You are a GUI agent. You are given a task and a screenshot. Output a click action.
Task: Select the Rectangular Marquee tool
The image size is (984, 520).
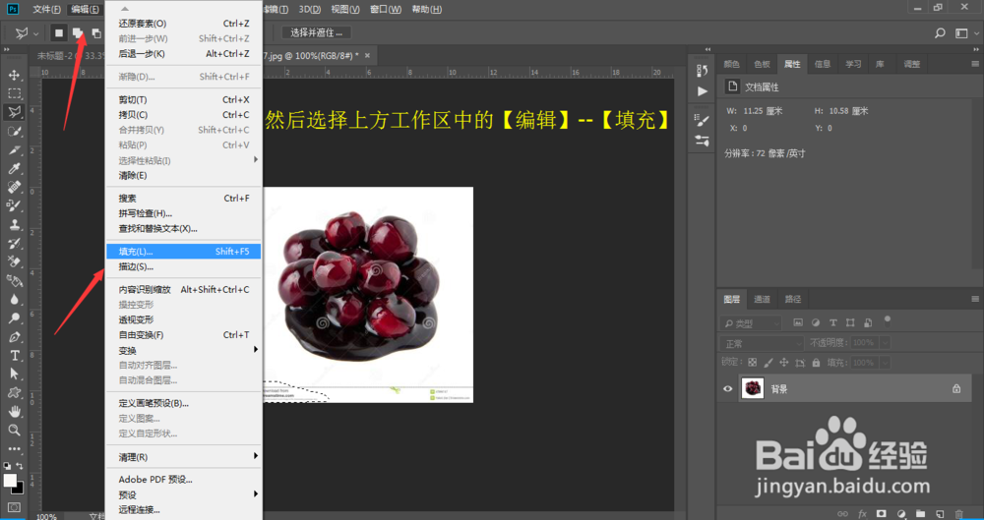14,93
